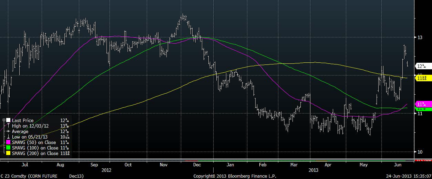This screenshot has height=179, width=432.
Task: Select the green SMAVG (100) swatch
Action: [x=9, y=148]
